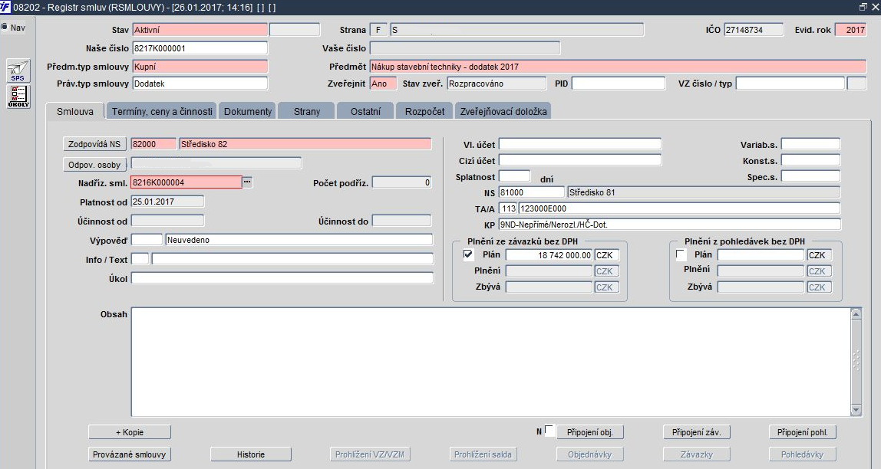The image size is (881, 469).
Task: Click the Zodpovídá NS button
Action: coord(94,144)
